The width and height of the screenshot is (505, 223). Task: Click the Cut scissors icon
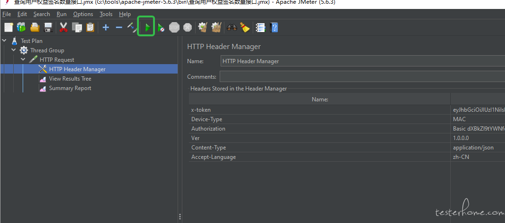pos(63,27)
